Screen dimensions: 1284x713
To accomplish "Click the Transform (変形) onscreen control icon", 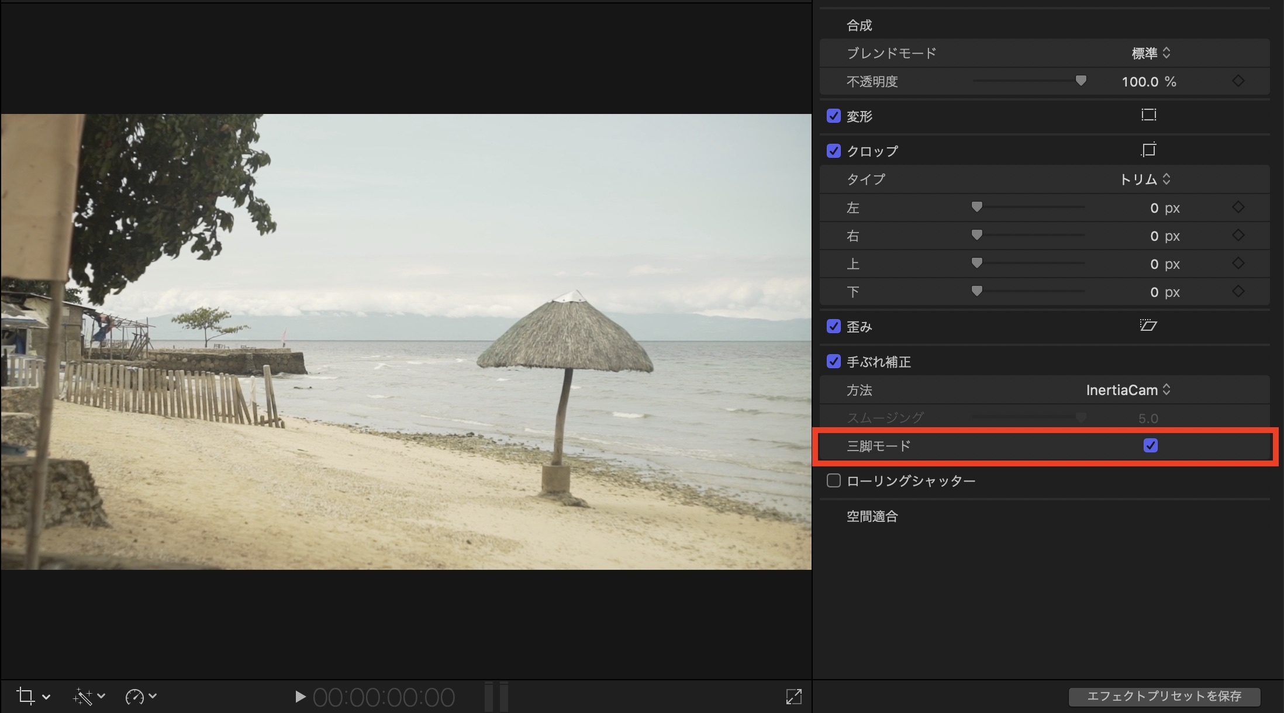I will pos(1148,115).
